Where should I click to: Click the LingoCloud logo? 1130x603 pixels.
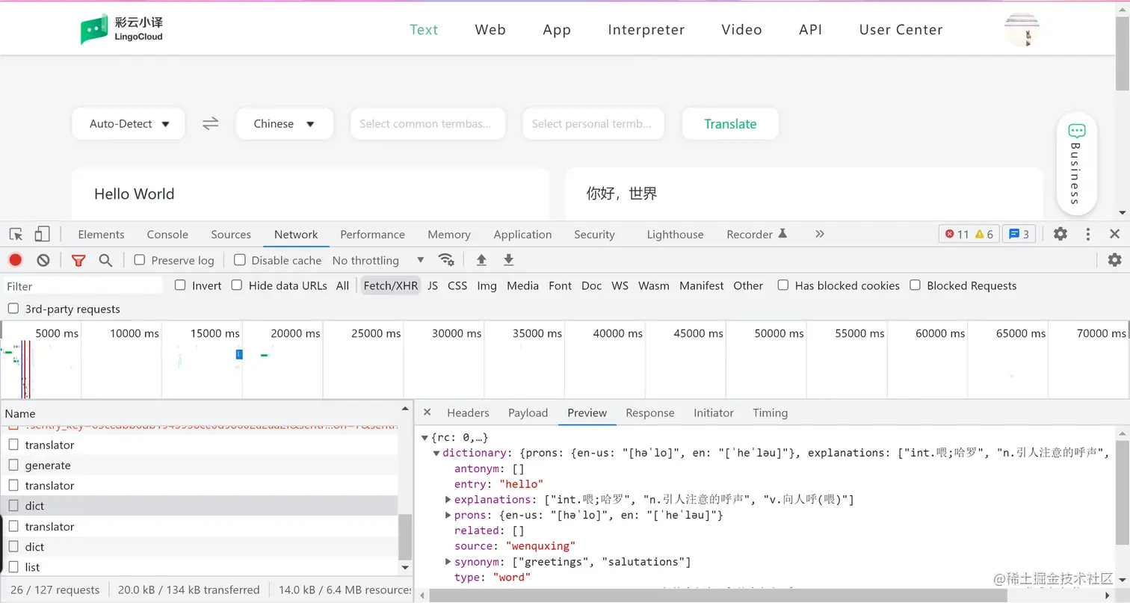pos(122,29)
